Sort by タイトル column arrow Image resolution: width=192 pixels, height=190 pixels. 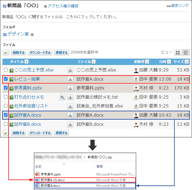coord(26,62)
